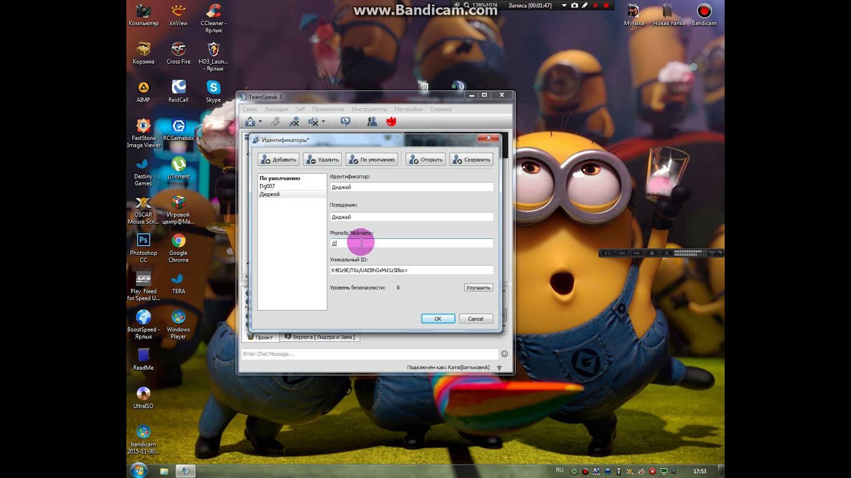Click TeamSpeak chat bubble toolbar icon
The height and width of the screenshot is (478, 851).
tap(346, 121)
